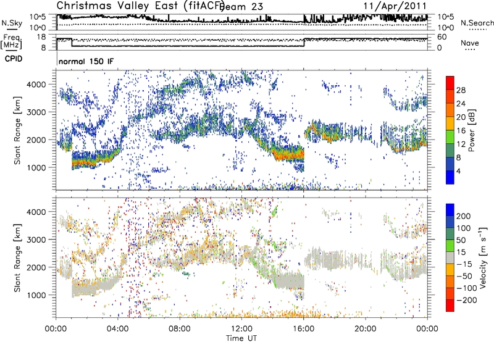
Task: Select the '4000' tick on the power panel
Action: pos(36,85)
